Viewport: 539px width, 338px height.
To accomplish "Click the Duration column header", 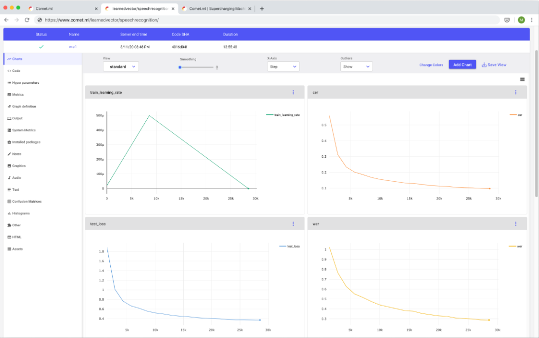I will point(230,34).
